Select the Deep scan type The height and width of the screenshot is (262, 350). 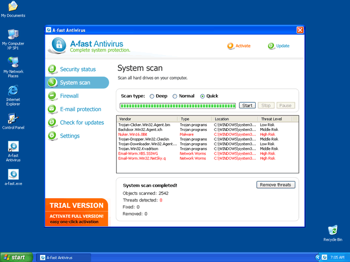coord(151,96)
